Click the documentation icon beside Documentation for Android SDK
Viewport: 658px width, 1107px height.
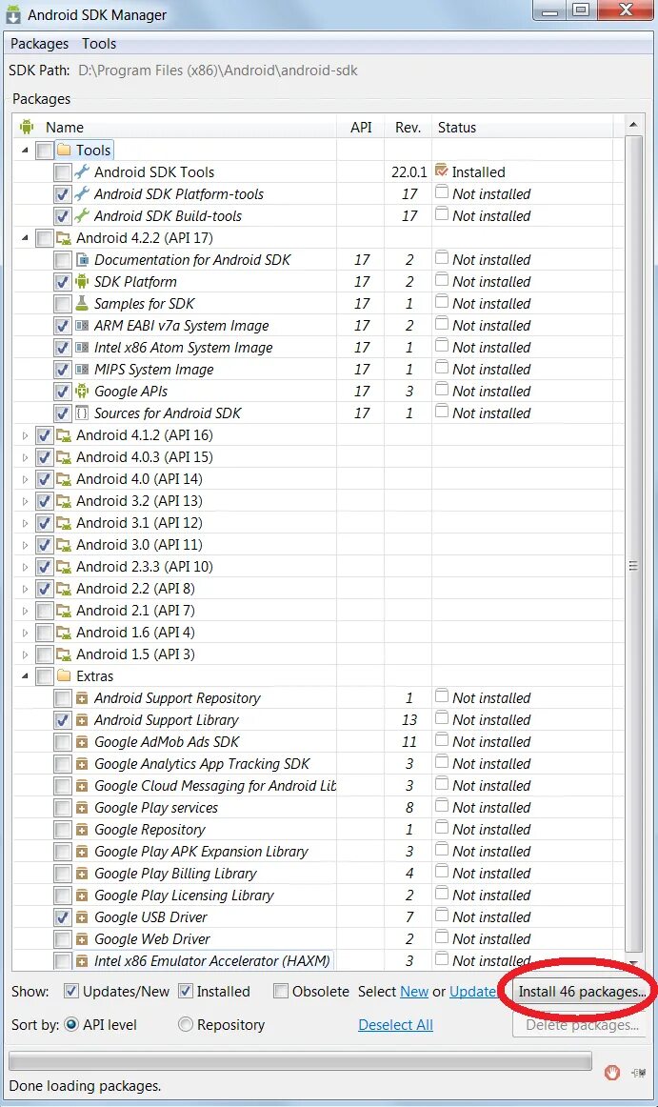pyautogui.click(x=82, y=259)
